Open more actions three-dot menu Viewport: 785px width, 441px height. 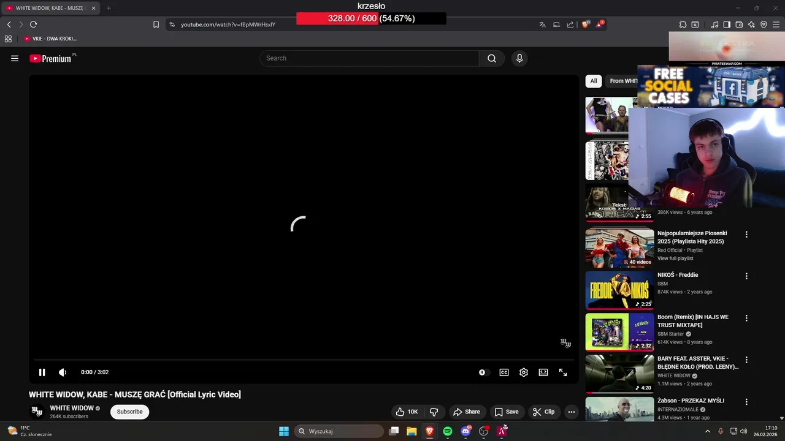[x=572, y=412]
